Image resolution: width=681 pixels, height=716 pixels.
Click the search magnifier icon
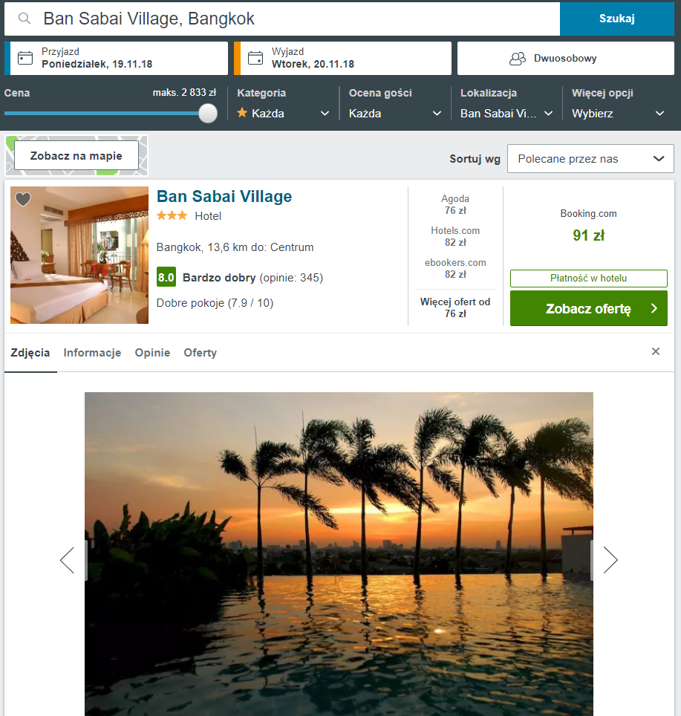(x=25, y=19)
